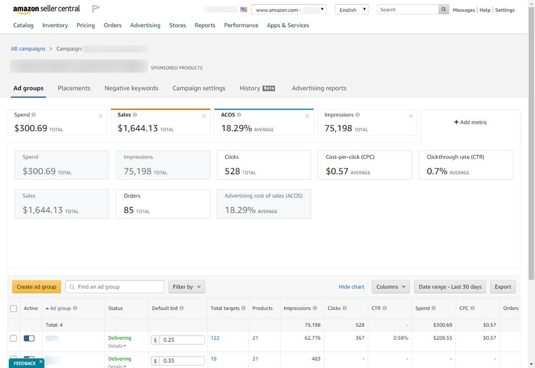Open the English language dropdown

[352, 9]
